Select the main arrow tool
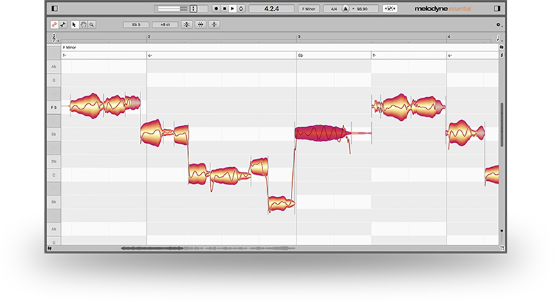Screen dimensions: 554x303 [x=74, y=24]
